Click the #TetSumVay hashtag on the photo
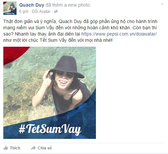The height and width of the screenshot is (154, 168). click(50, 129)
